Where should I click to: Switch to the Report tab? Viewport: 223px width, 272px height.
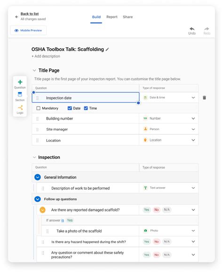112,17
